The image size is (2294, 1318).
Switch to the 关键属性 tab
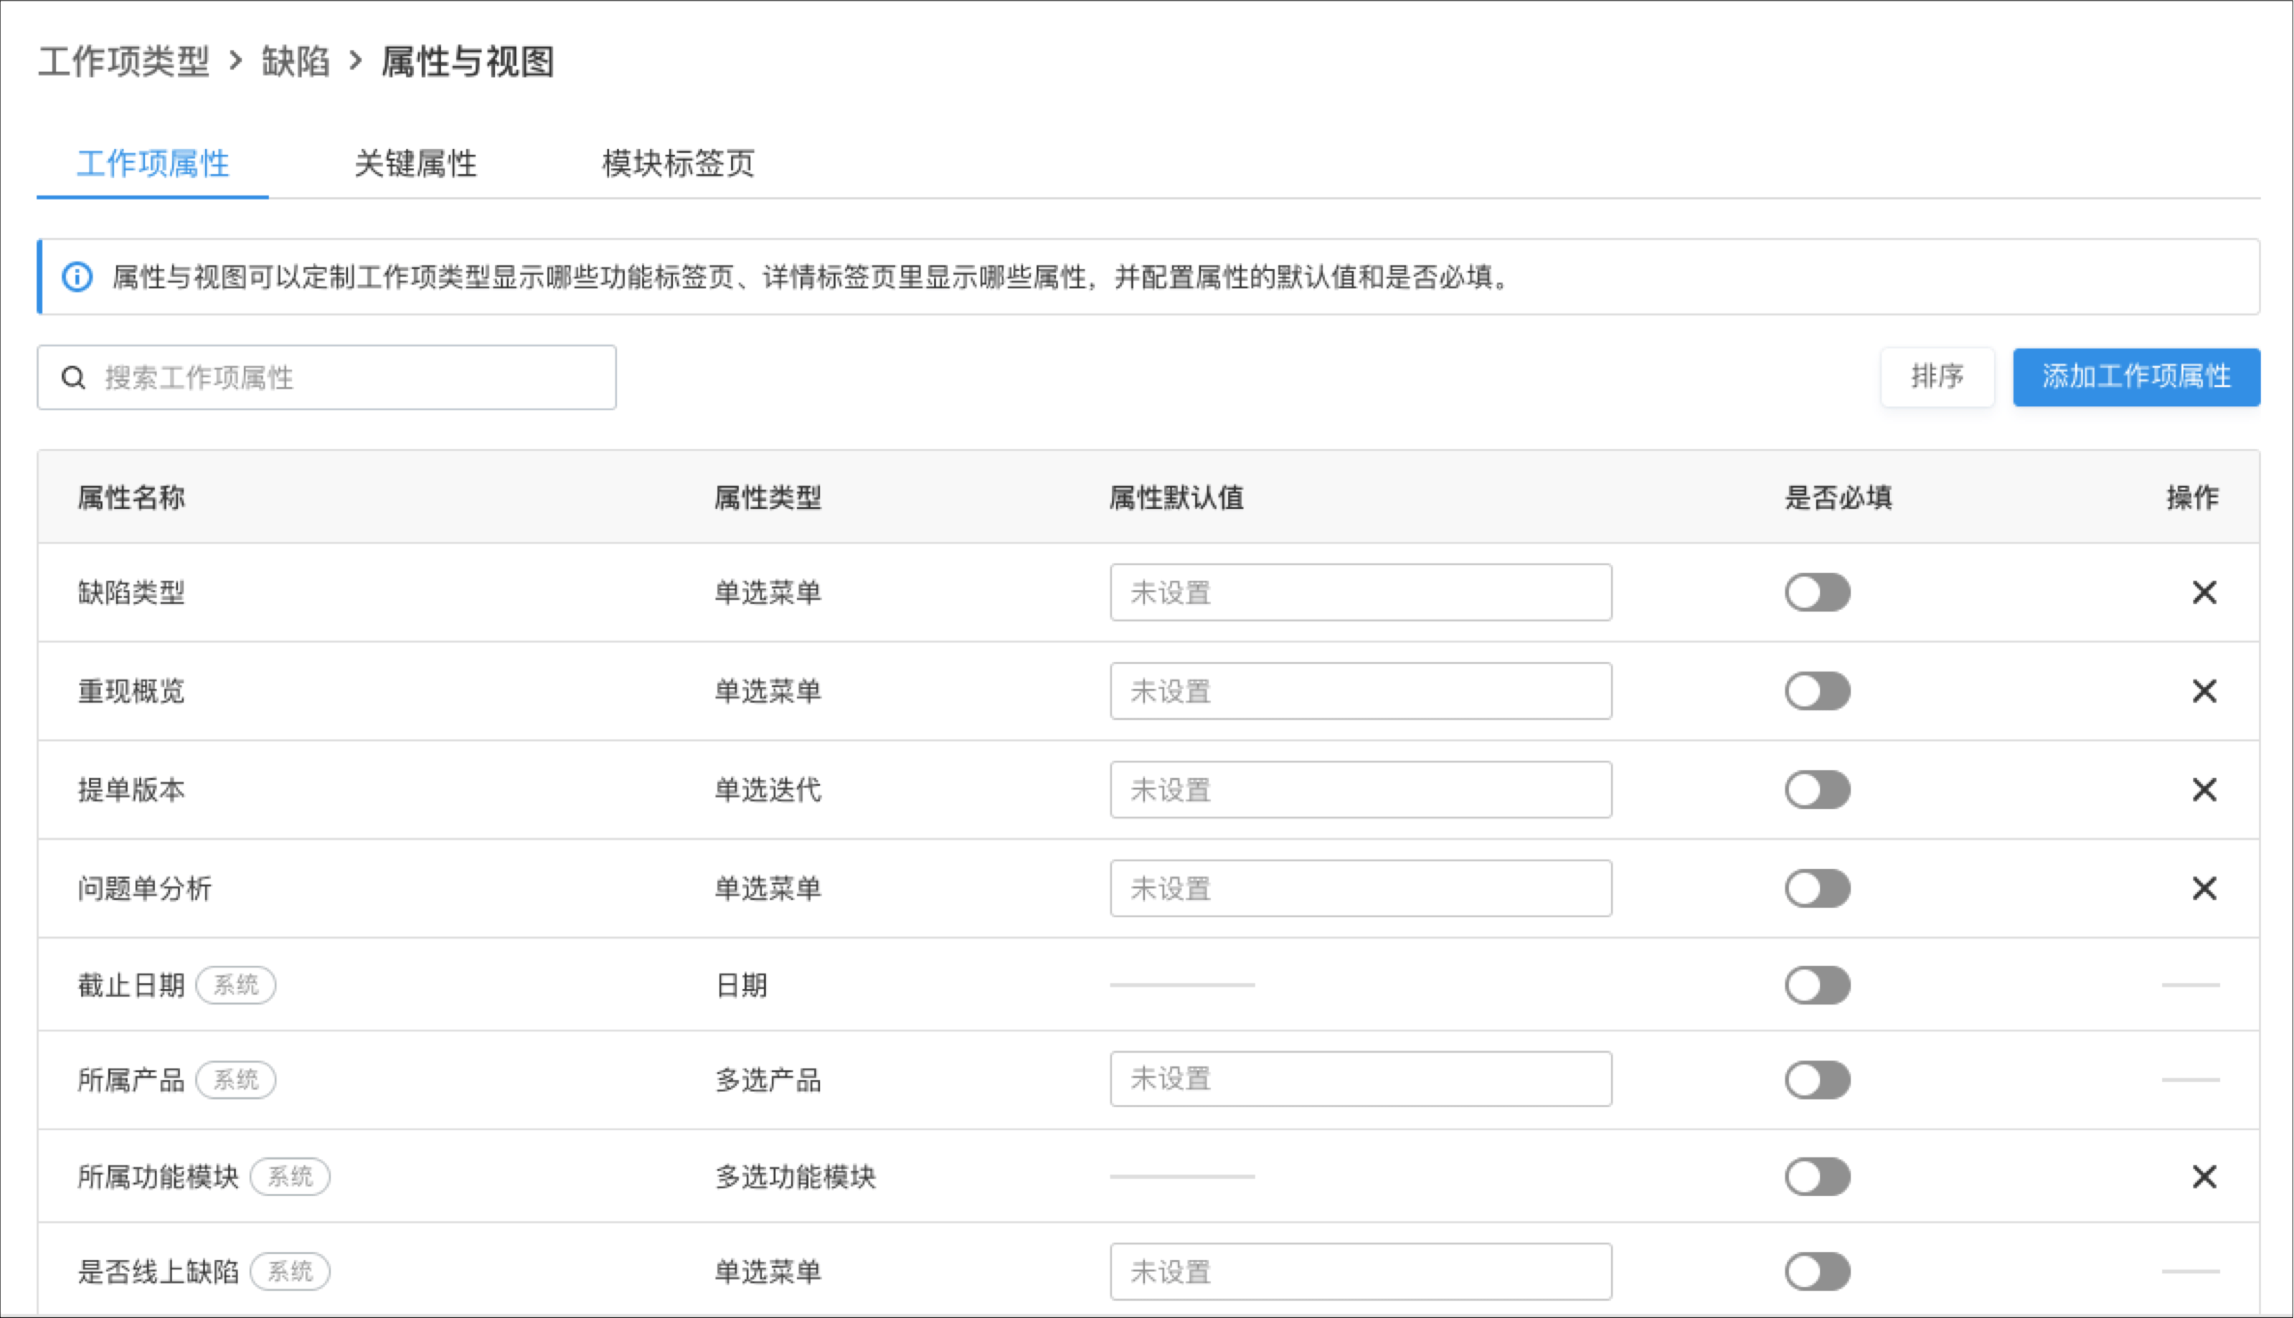click(x=415, y=163)
